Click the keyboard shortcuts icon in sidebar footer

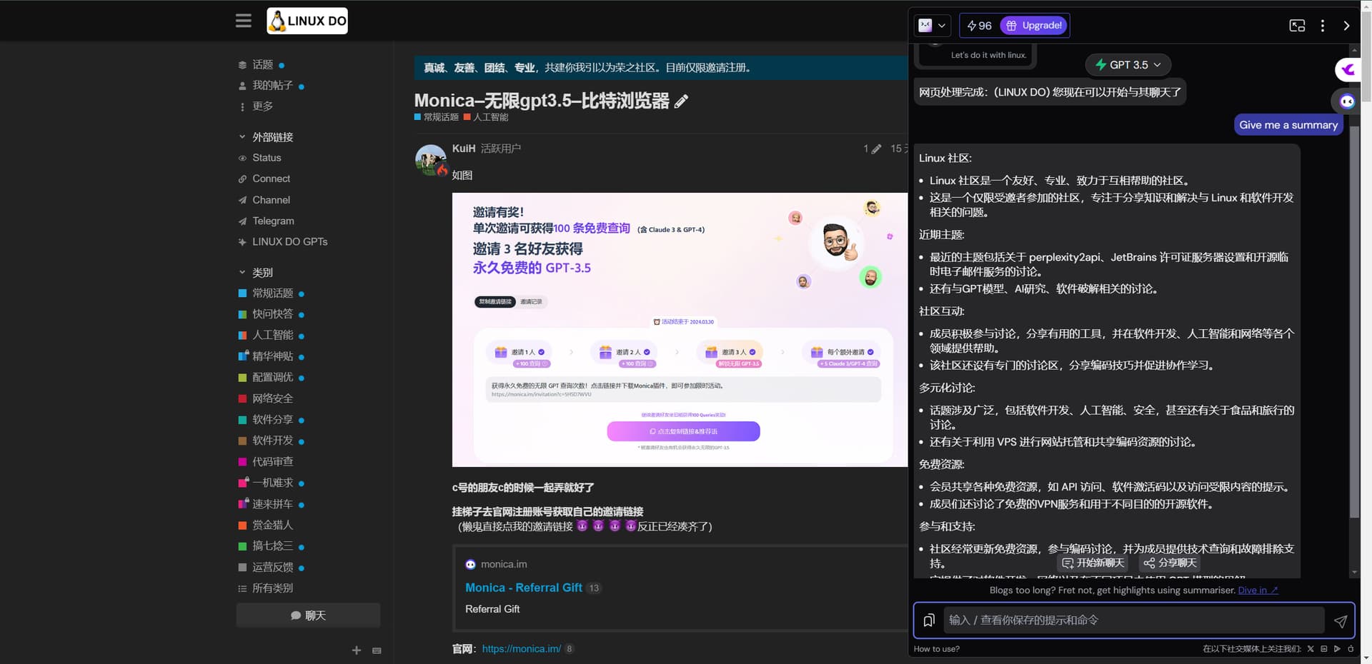click(377, 650)
